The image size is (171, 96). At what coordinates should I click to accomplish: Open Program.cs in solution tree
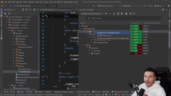click(22, 83)
